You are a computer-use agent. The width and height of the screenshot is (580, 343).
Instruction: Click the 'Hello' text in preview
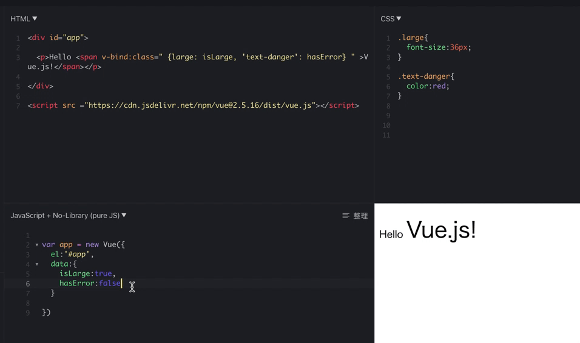391,235
